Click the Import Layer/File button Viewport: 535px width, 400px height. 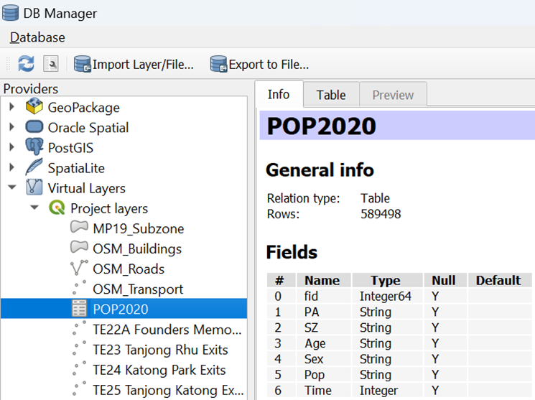[x=134, y=65]
